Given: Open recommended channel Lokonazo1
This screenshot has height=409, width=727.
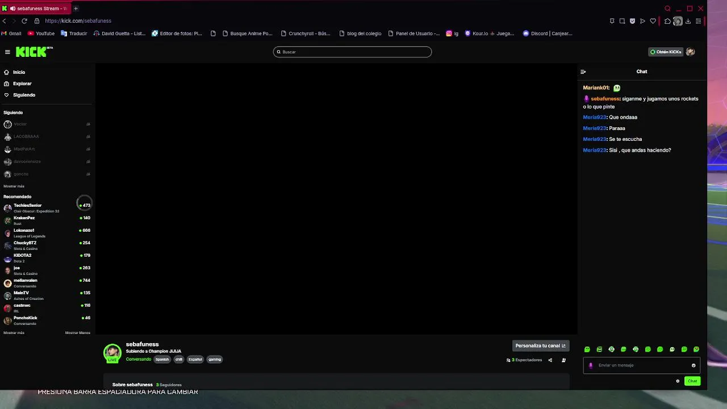Looking at the screenshot, I should click(x=47, y=233).
